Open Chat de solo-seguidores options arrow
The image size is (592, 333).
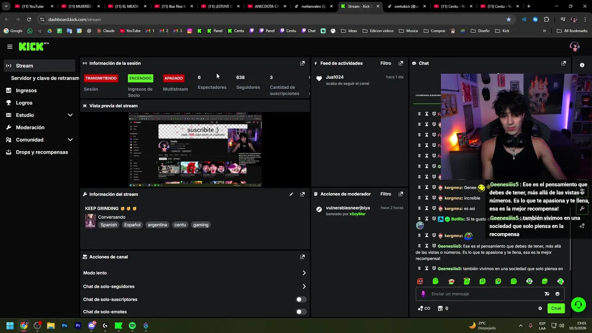coord(304,286)
